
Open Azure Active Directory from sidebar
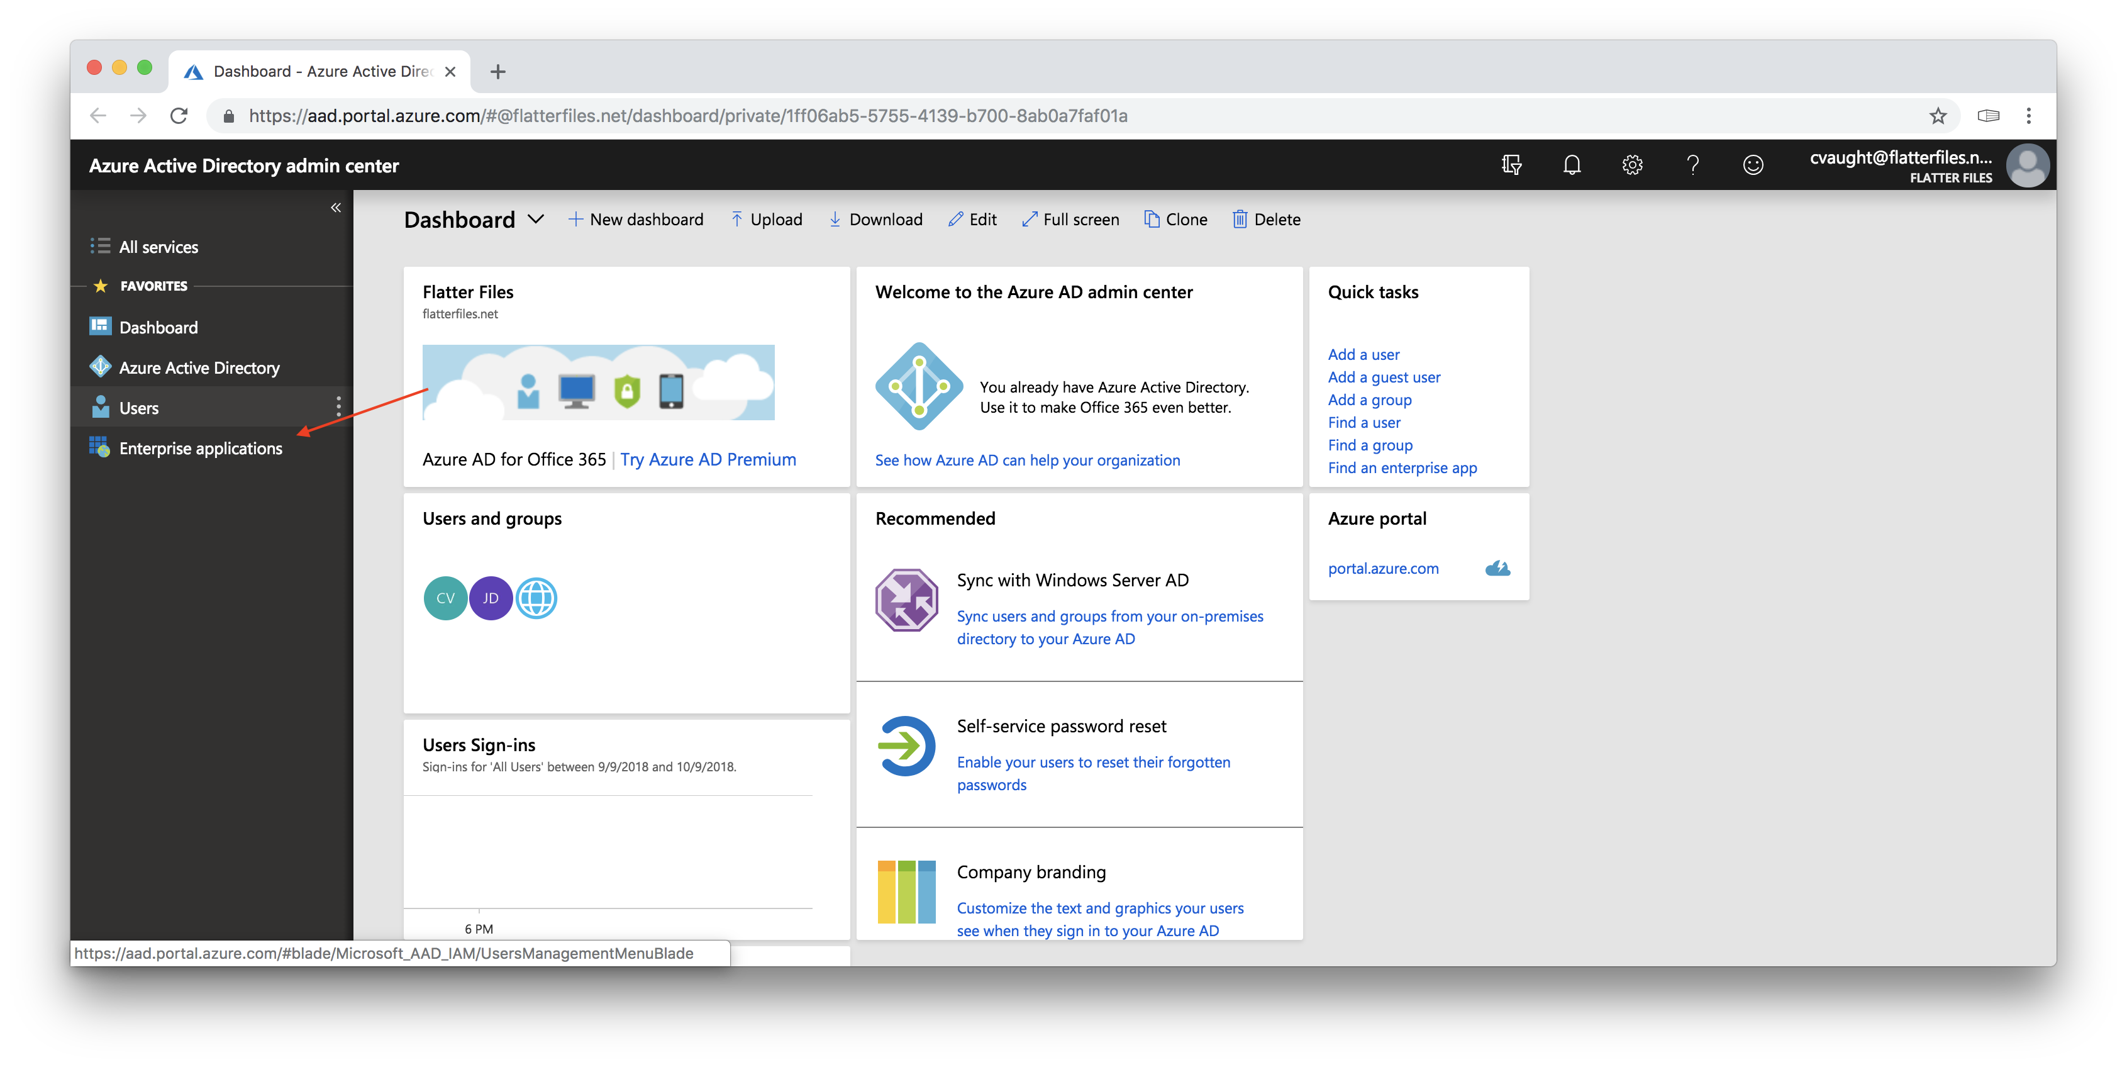click(199, 367)
